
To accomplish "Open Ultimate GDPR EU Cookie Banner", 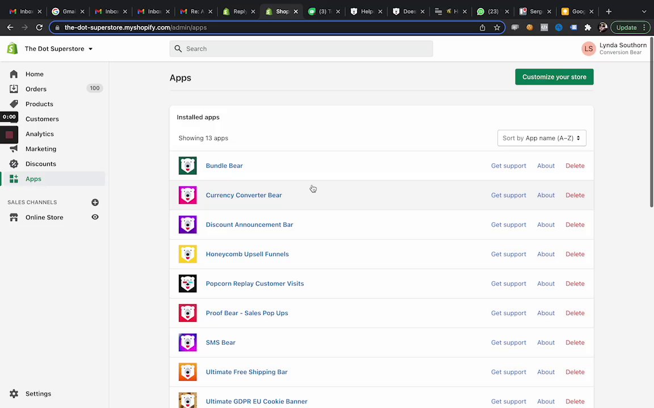I will pyautogui.click(x=257, y=401).
